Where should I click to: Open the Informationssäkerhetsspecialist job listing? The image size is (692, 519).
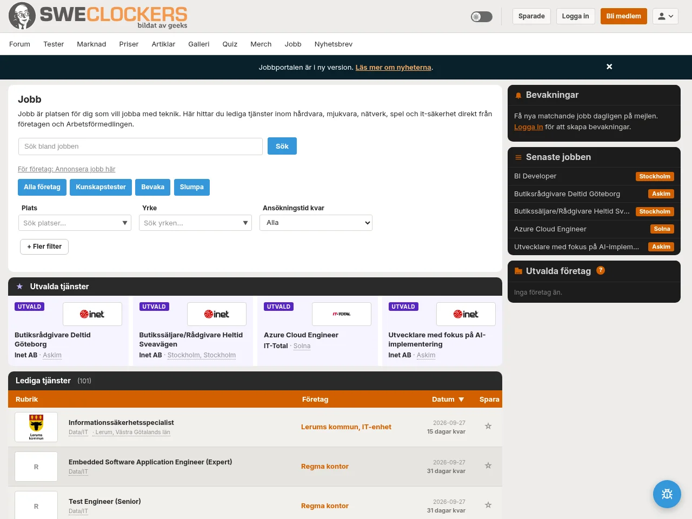tap(121, 423)
